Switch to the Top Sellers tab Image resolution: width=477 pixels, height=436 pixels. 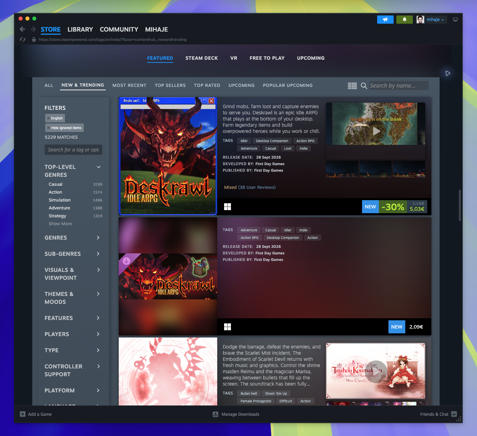[x=170, y=85]
